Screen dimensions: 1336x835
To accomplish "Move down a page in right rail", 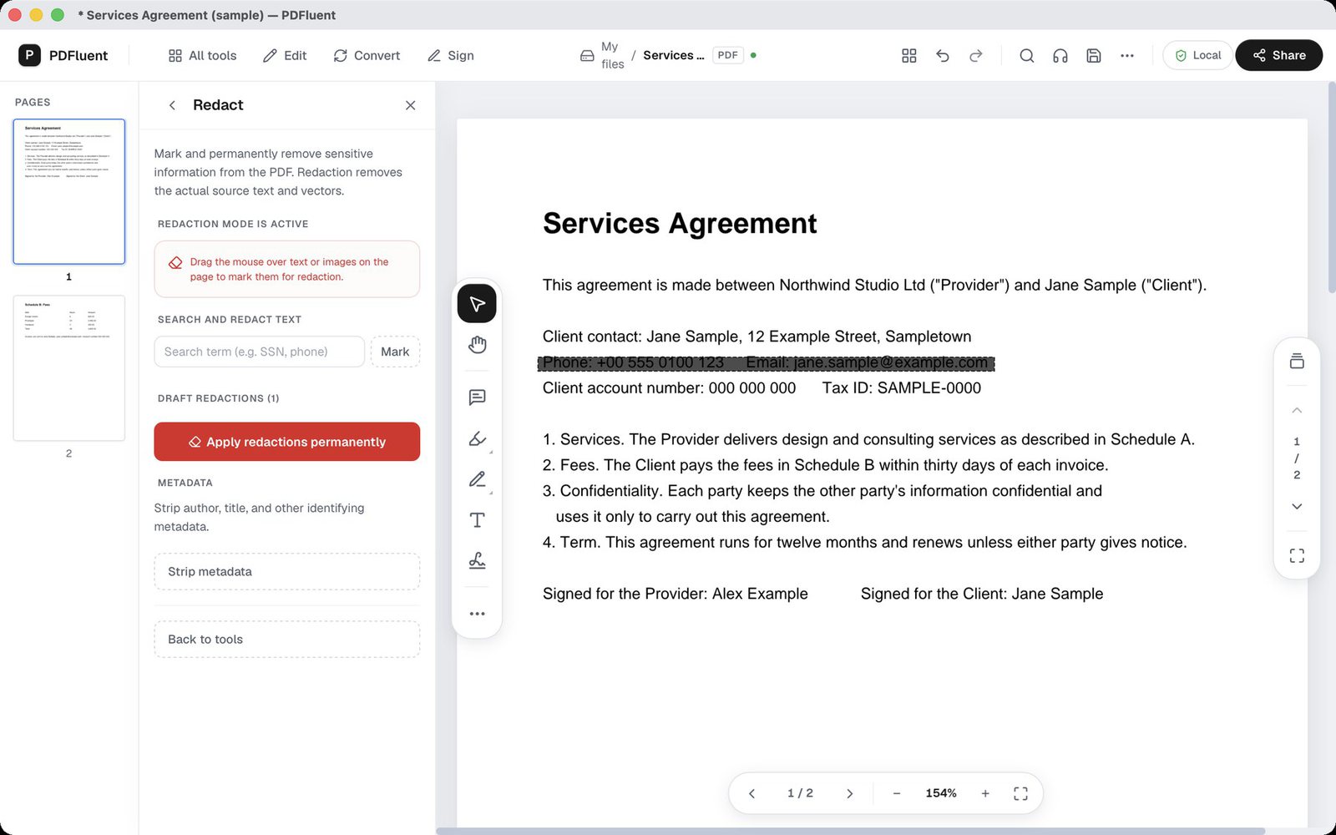I will pos(1297,506).
